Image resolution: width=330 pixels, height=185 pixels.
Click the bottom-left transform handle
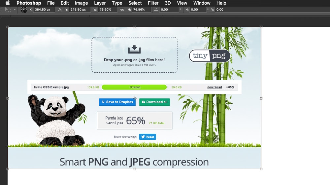click(x=8, y=169)
